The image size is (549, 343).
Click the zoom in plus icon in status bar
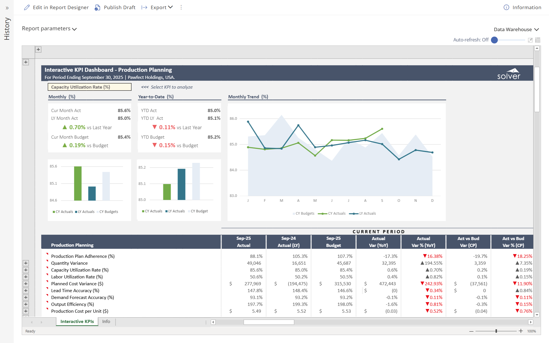(520, 331)
